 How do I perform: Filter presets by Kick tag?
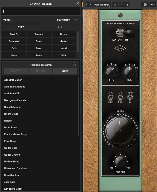click(64, 56)
